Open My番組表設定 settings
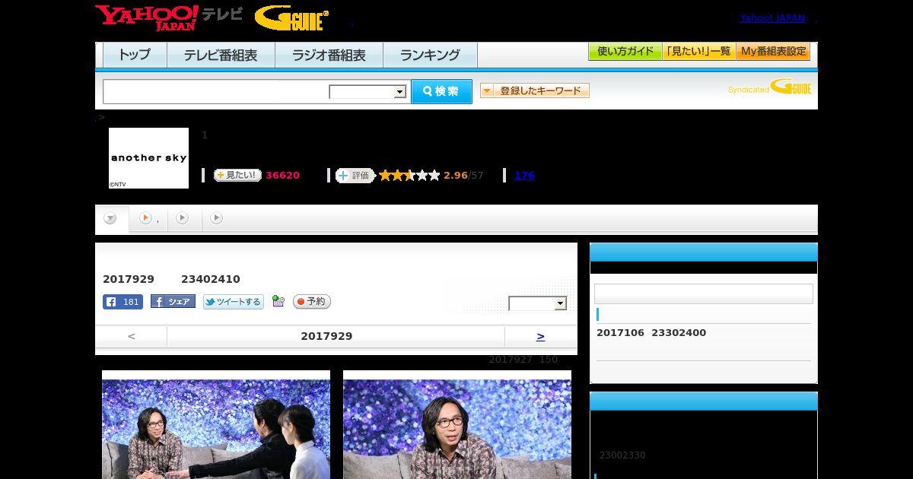913x479 pixels. [773, 52]
